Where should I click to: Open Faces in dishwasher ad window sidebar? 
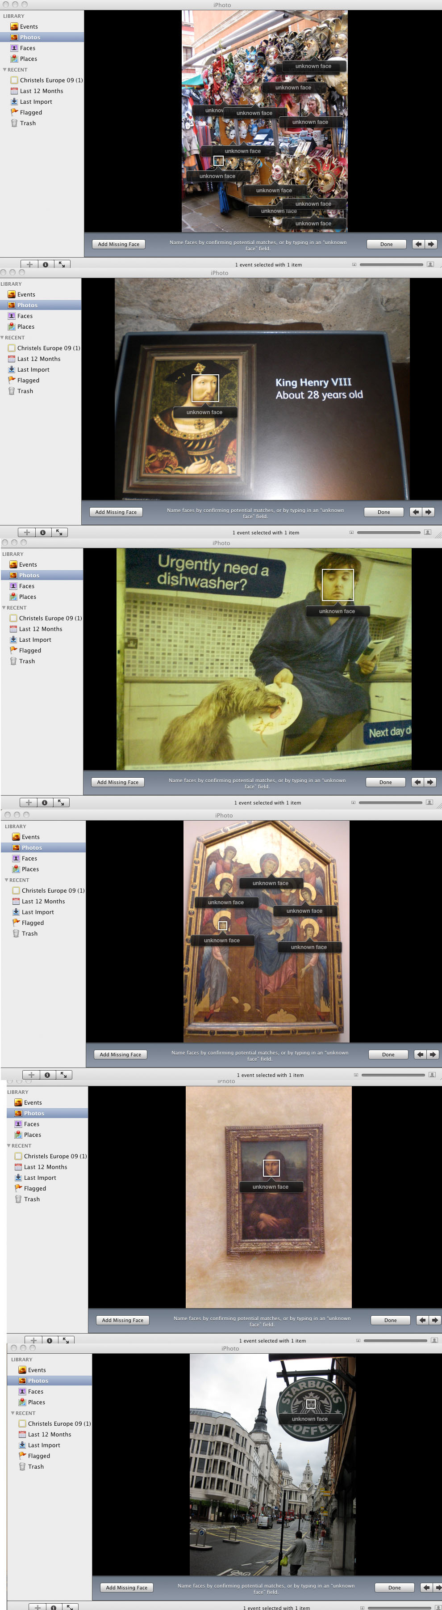click(27, 586)
